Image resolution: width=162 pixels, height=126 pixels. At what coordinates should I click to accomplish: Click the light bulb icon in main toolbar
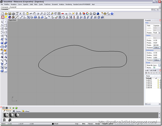point(77,14)
